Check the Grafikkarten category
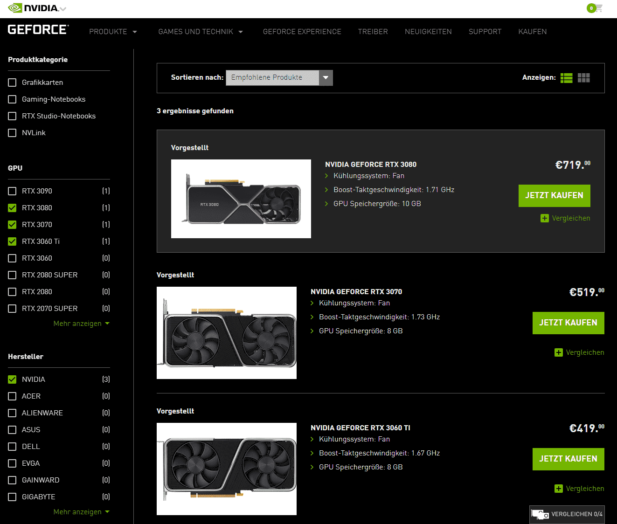The width and height of the screenshot is (617, 524). click(x=12, y=83)
